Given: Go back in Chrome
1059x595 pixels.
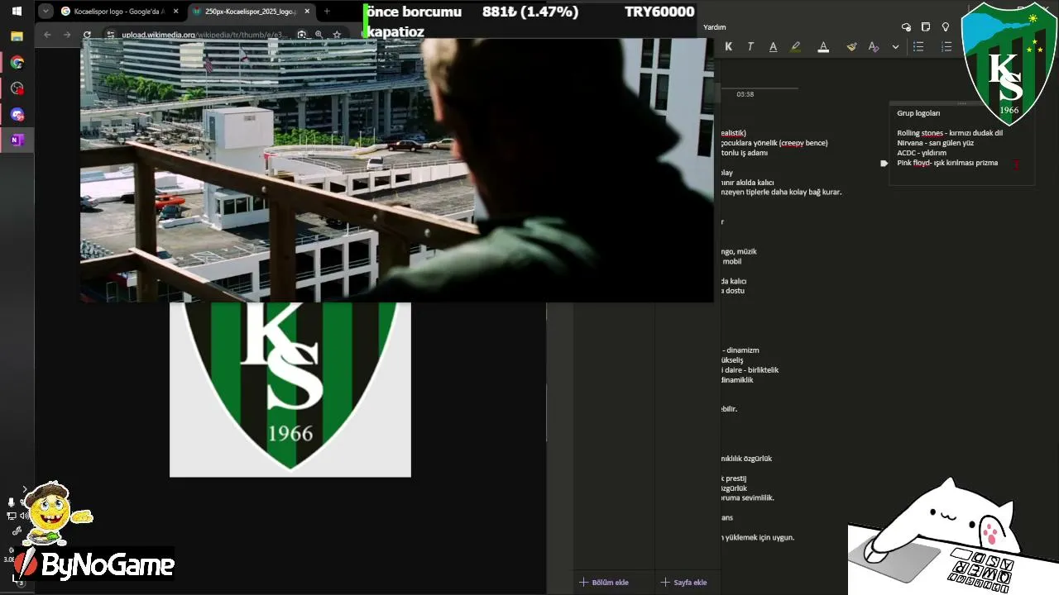Looking at the screenshot, I should 47,35.
